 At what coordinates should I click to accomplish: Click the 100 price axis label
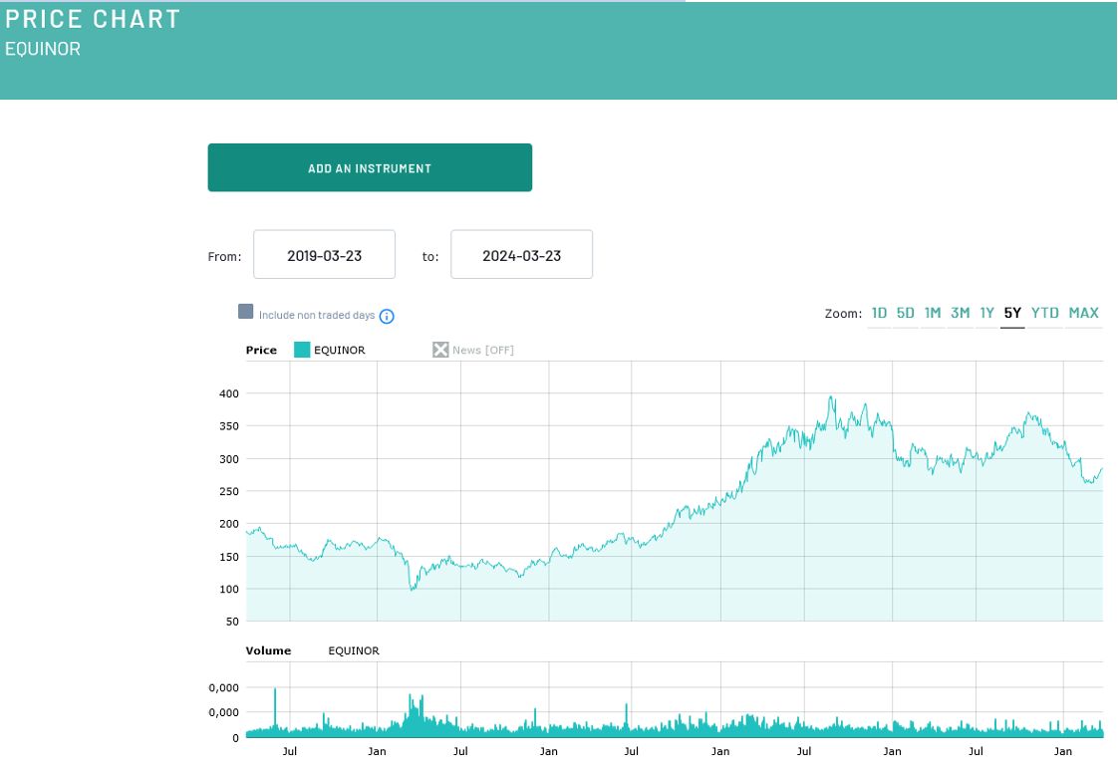[x=229, y=589]
